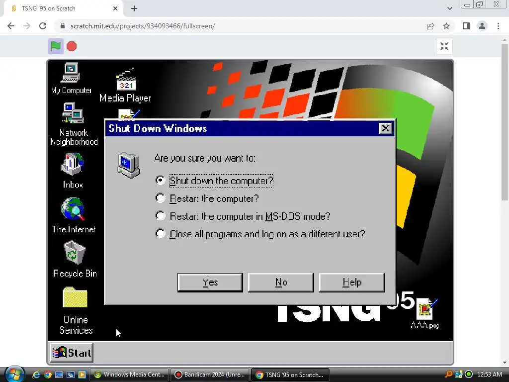This screenshot has width=509, height=382.
Task: Click Show Desktop quick launch icon
Action: [59, 375]
